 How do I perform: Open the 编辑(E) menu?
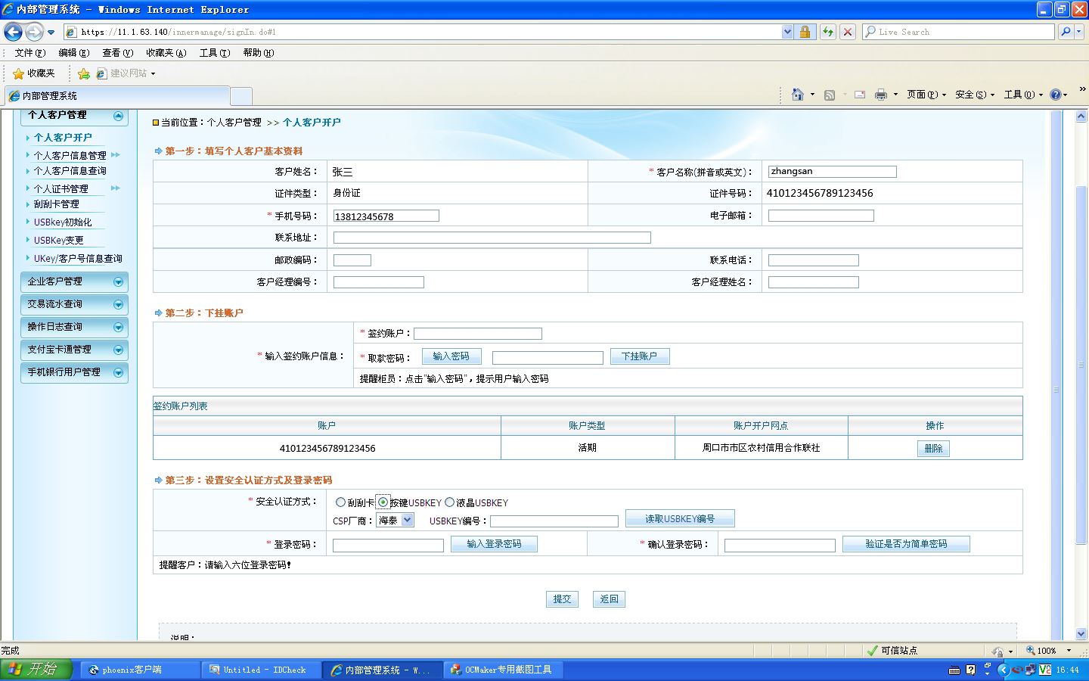(74, 53)
